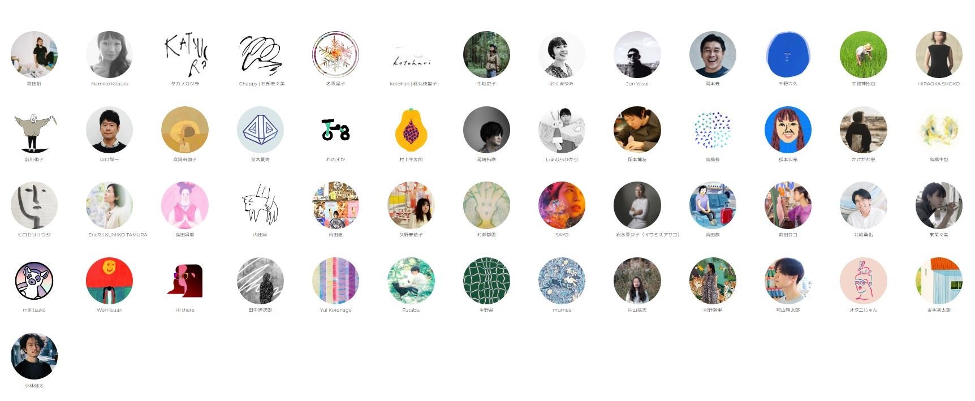
Task: Open Wei Hsuan's red smiley face avatar
Action: [109, 281]
